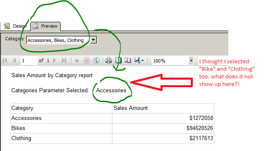
Task: Switch to the Design tab
Action: click(15, 26)
